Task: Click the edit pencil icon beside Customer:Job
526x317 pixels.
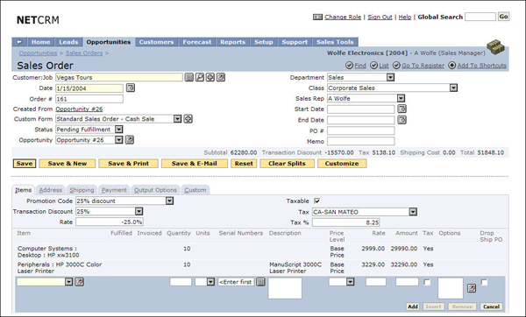Action: coord(220,77)
